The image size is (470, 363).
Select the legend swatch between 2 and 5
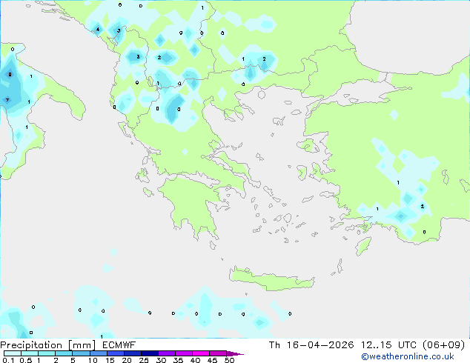pos(64,353)
